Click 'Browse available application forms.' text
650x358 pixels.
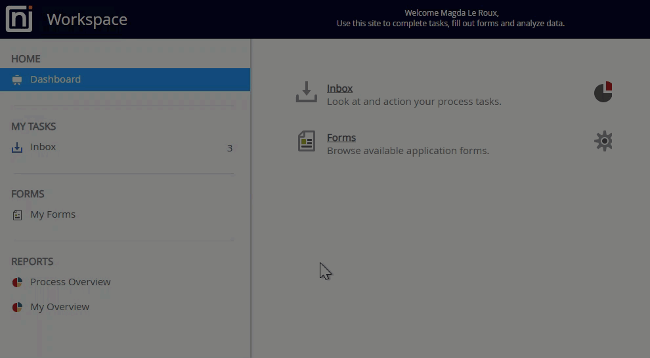408,151
